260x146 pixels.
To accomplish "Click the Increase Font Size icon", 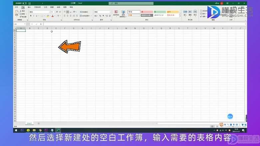I will click(x=57, y=12).
